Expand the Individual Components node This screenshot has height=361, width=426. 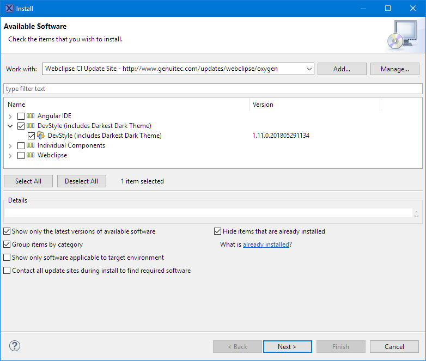(x=10, y=146)
